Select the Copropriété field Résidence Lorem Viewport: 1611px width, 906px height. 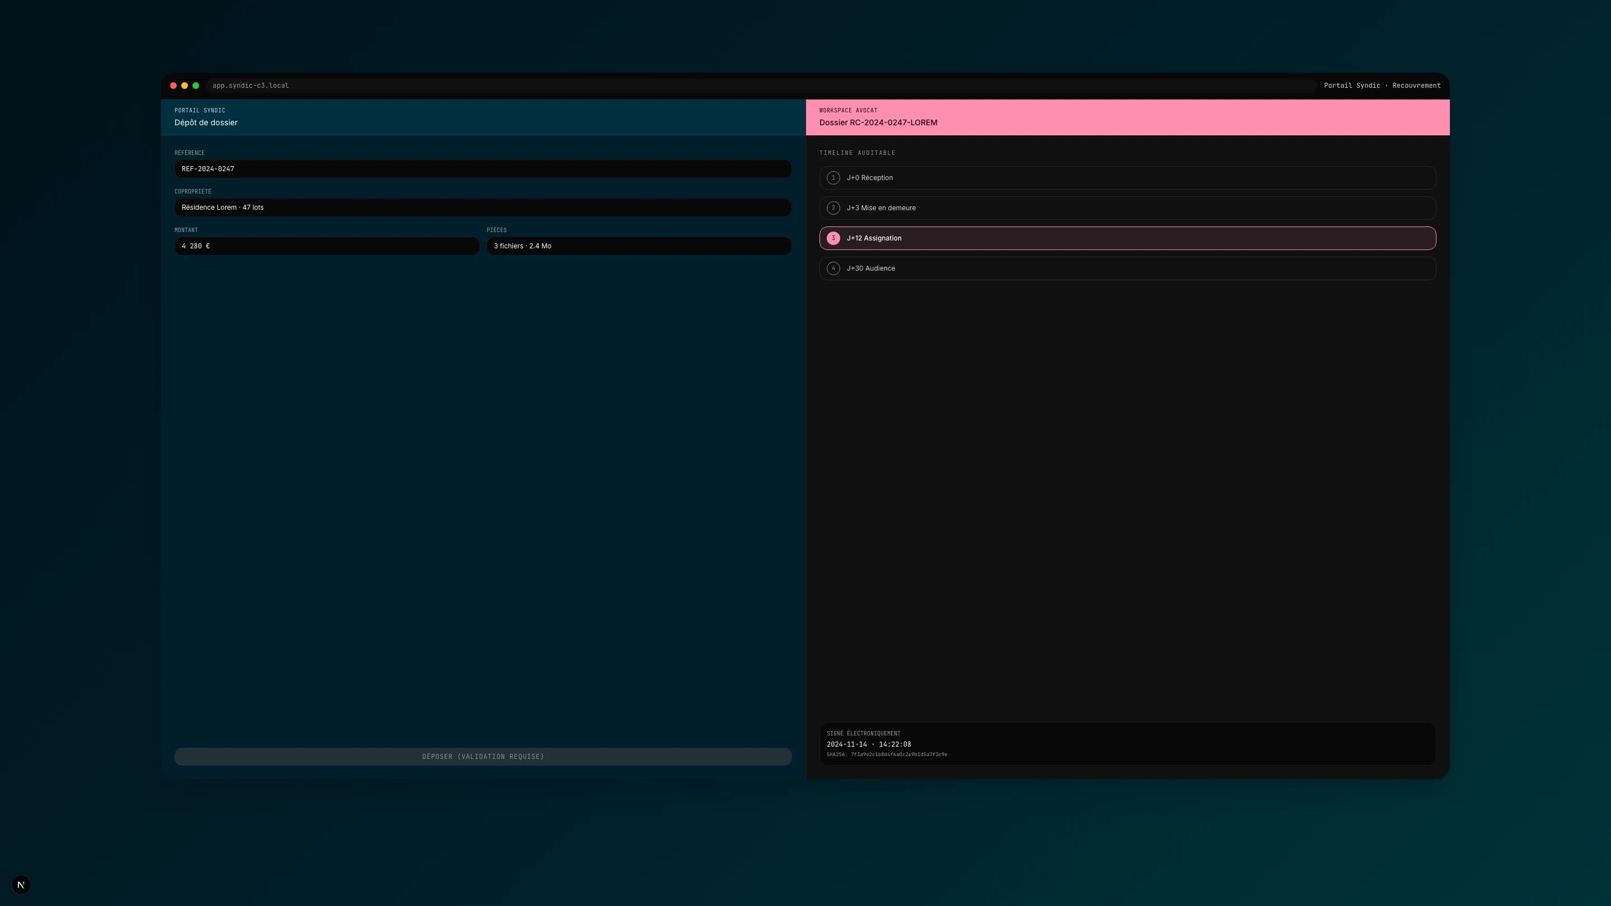(483, 207)
